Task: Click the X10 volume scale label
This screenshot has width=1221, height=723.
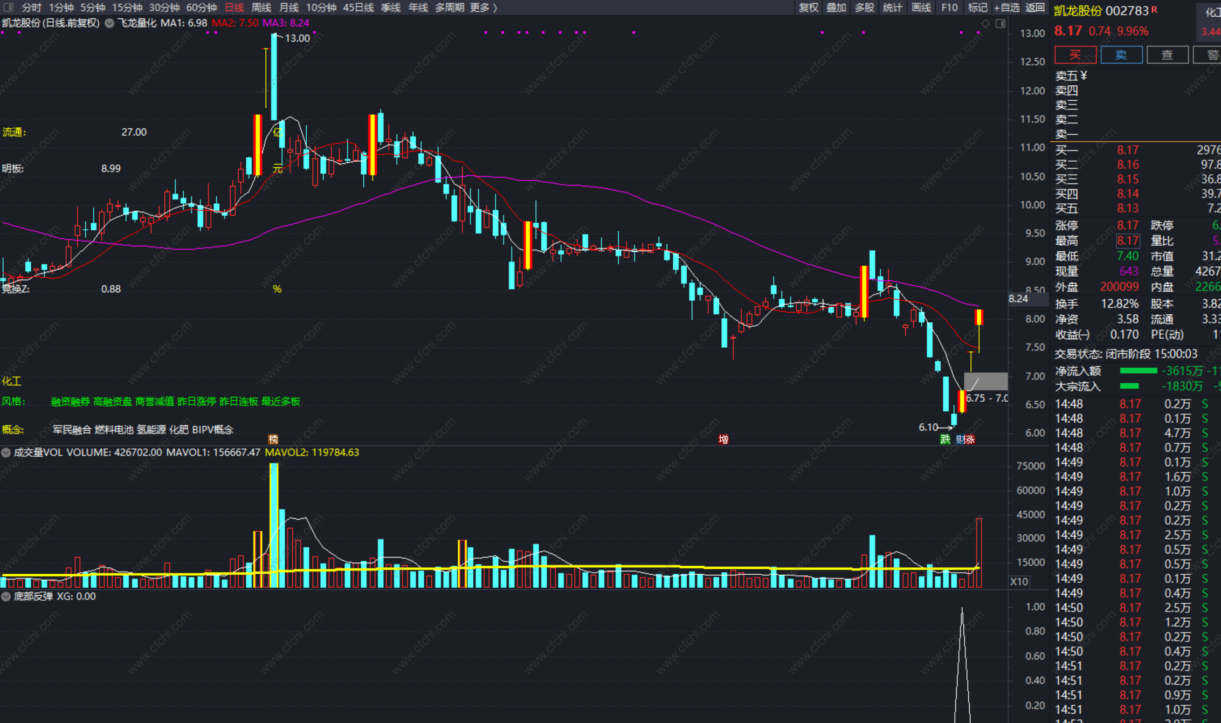Action: click(x=1019, y=581)
